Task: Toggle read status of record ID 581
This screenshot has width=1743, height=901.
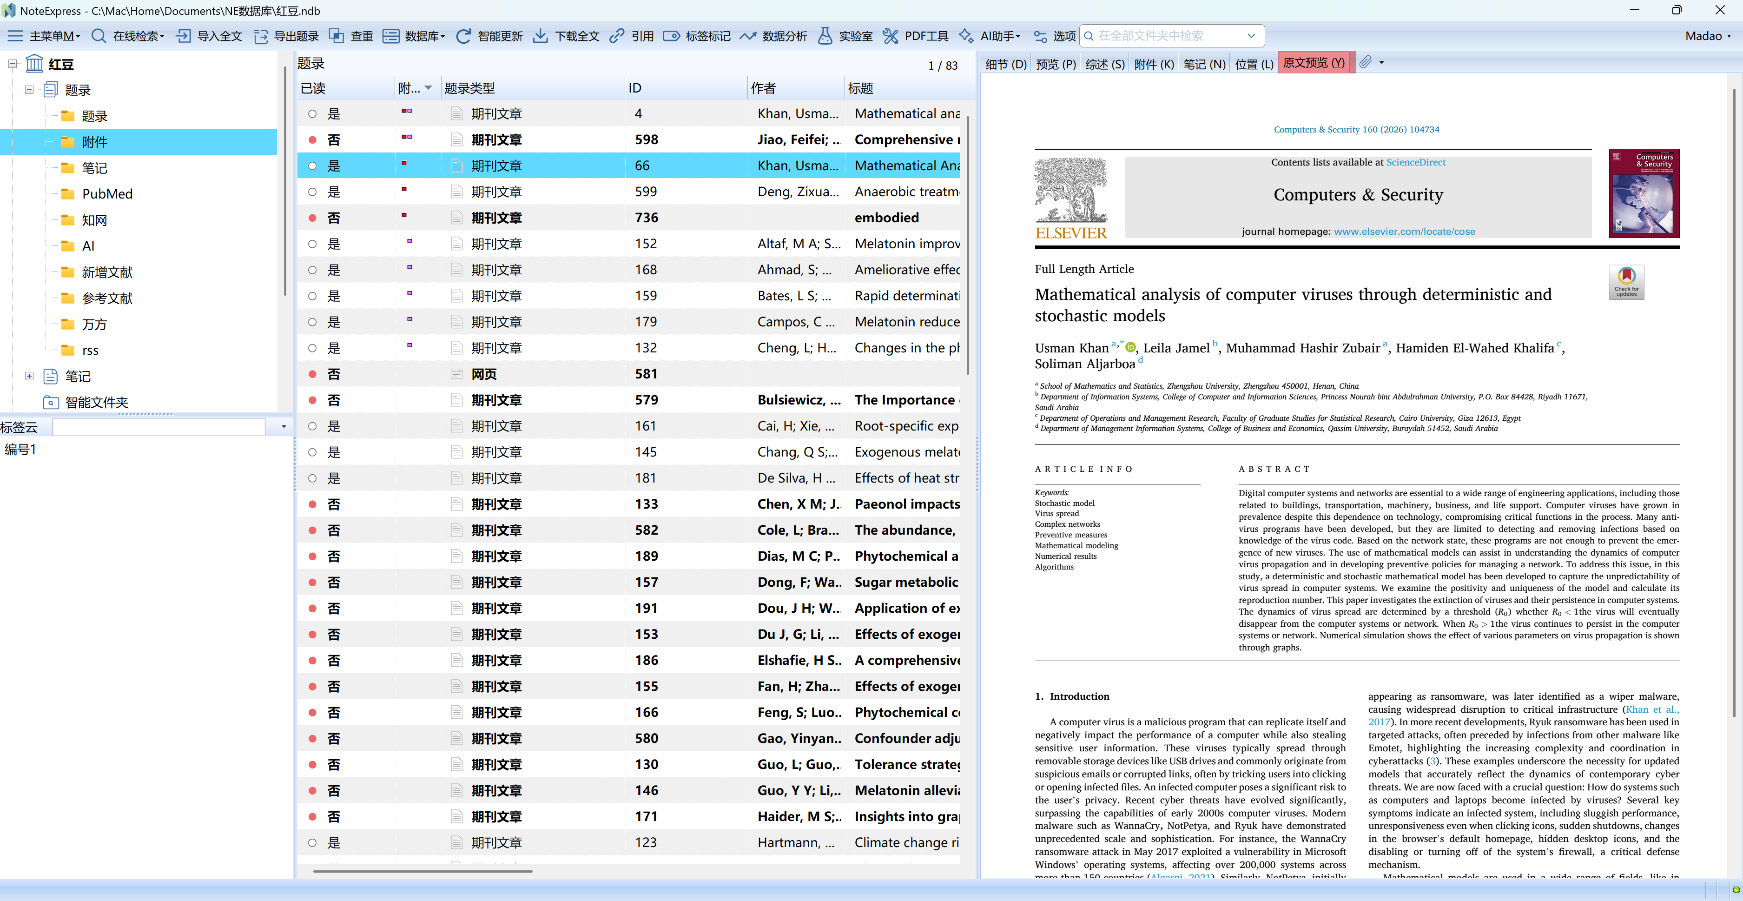Action: tap(312, 374)
